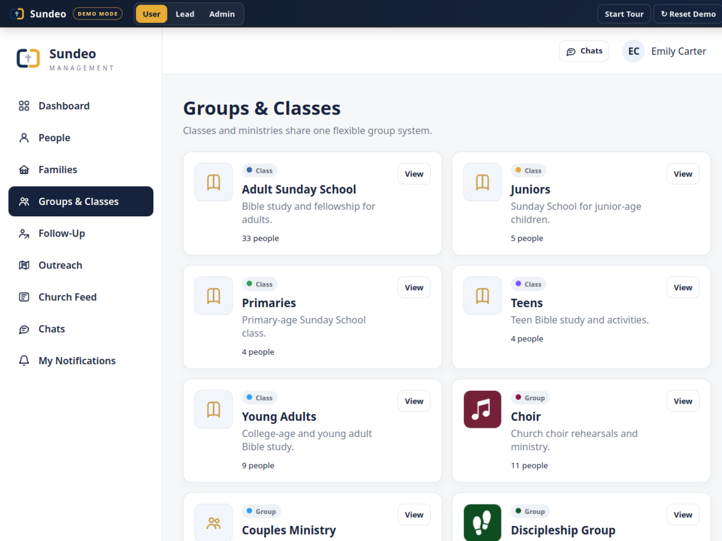This screenshot has width=722, height=541.
Task: View the Adult Sunday School class
Action: (414, 174)
